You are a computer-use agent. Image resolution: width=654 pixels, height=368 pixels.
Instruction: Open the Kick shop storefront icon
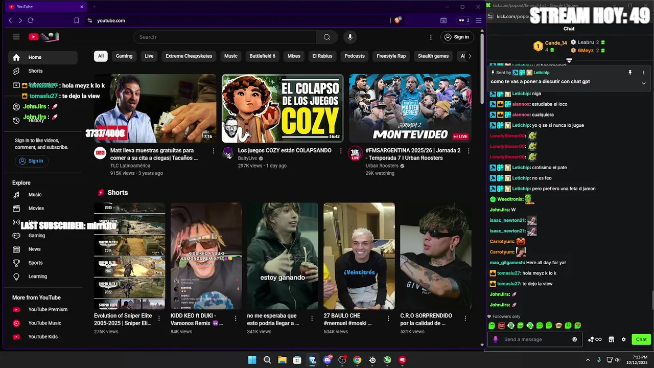pyautogui.click(x=611, y=339)
